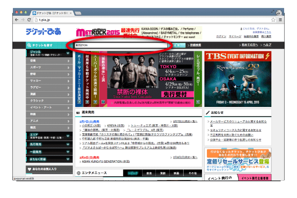Expand the ジャンル section
Viewport: 297px width, 198px height.
49,53
